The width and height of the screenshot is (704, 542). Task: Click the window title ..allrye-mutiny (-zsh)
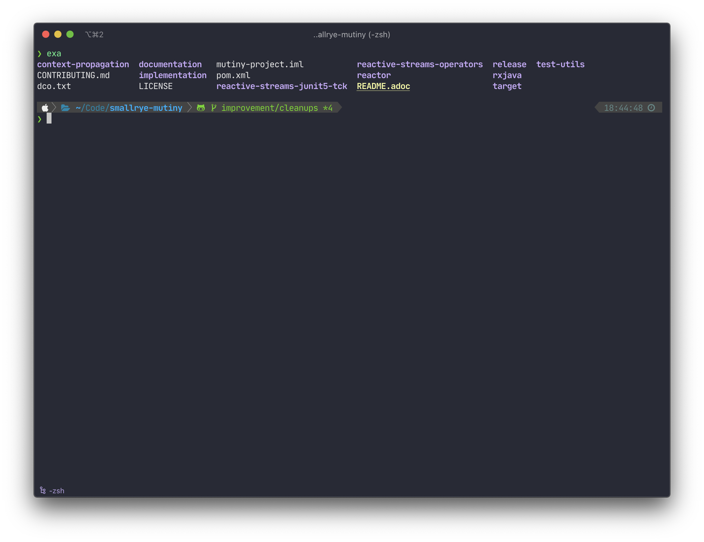[352, 35]
